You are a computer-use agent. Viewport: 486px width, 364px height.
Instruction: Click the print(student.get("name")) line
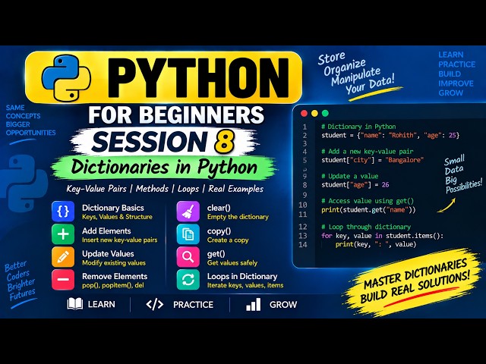pyautogui.click(x=368, y=210)
